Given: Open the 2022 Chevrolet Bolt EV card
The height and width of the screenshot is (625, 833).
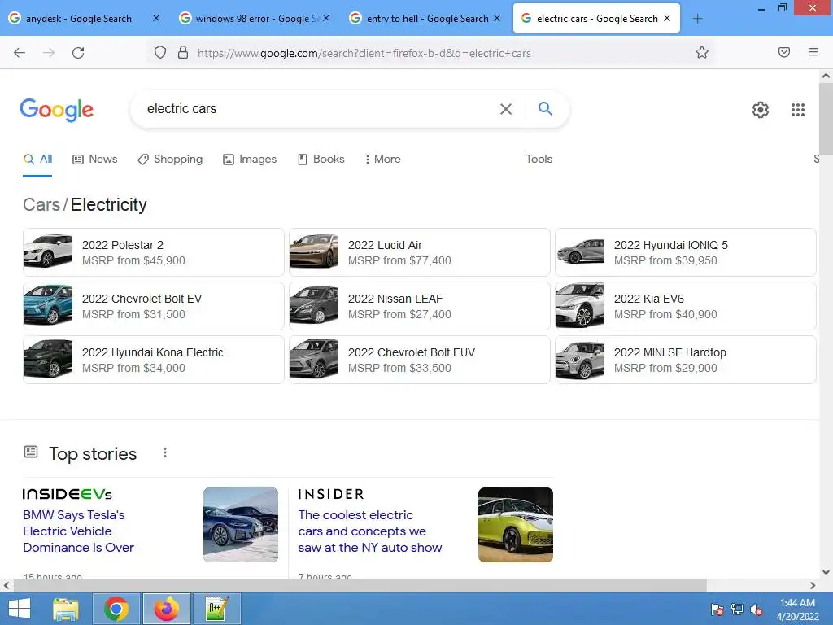Looking at the screenshot, I should (154, 306).
